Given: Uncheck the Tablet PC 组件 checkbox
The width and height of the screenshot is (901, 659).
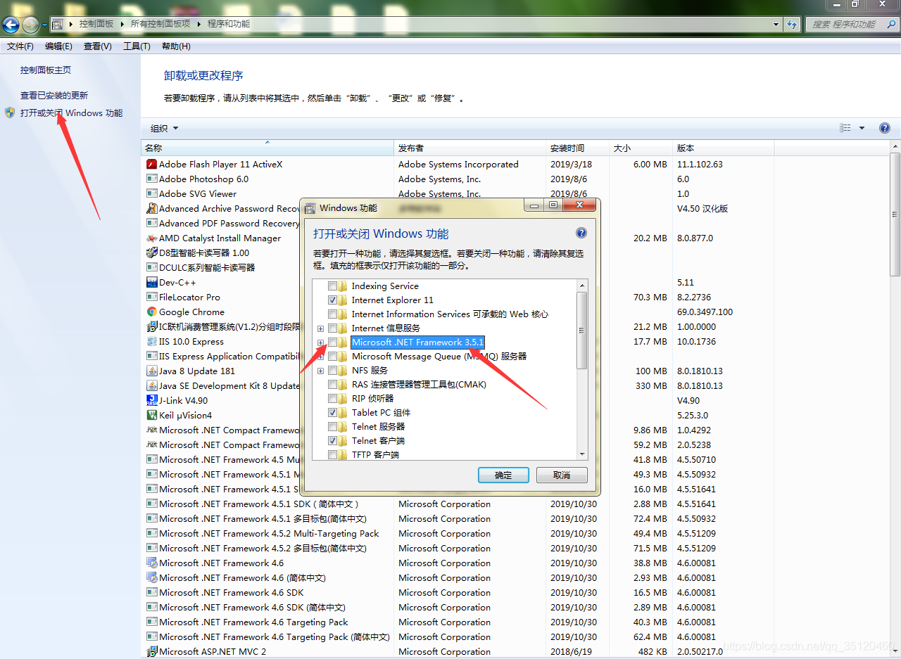Looking at the screenshot, I should [332, 413].
